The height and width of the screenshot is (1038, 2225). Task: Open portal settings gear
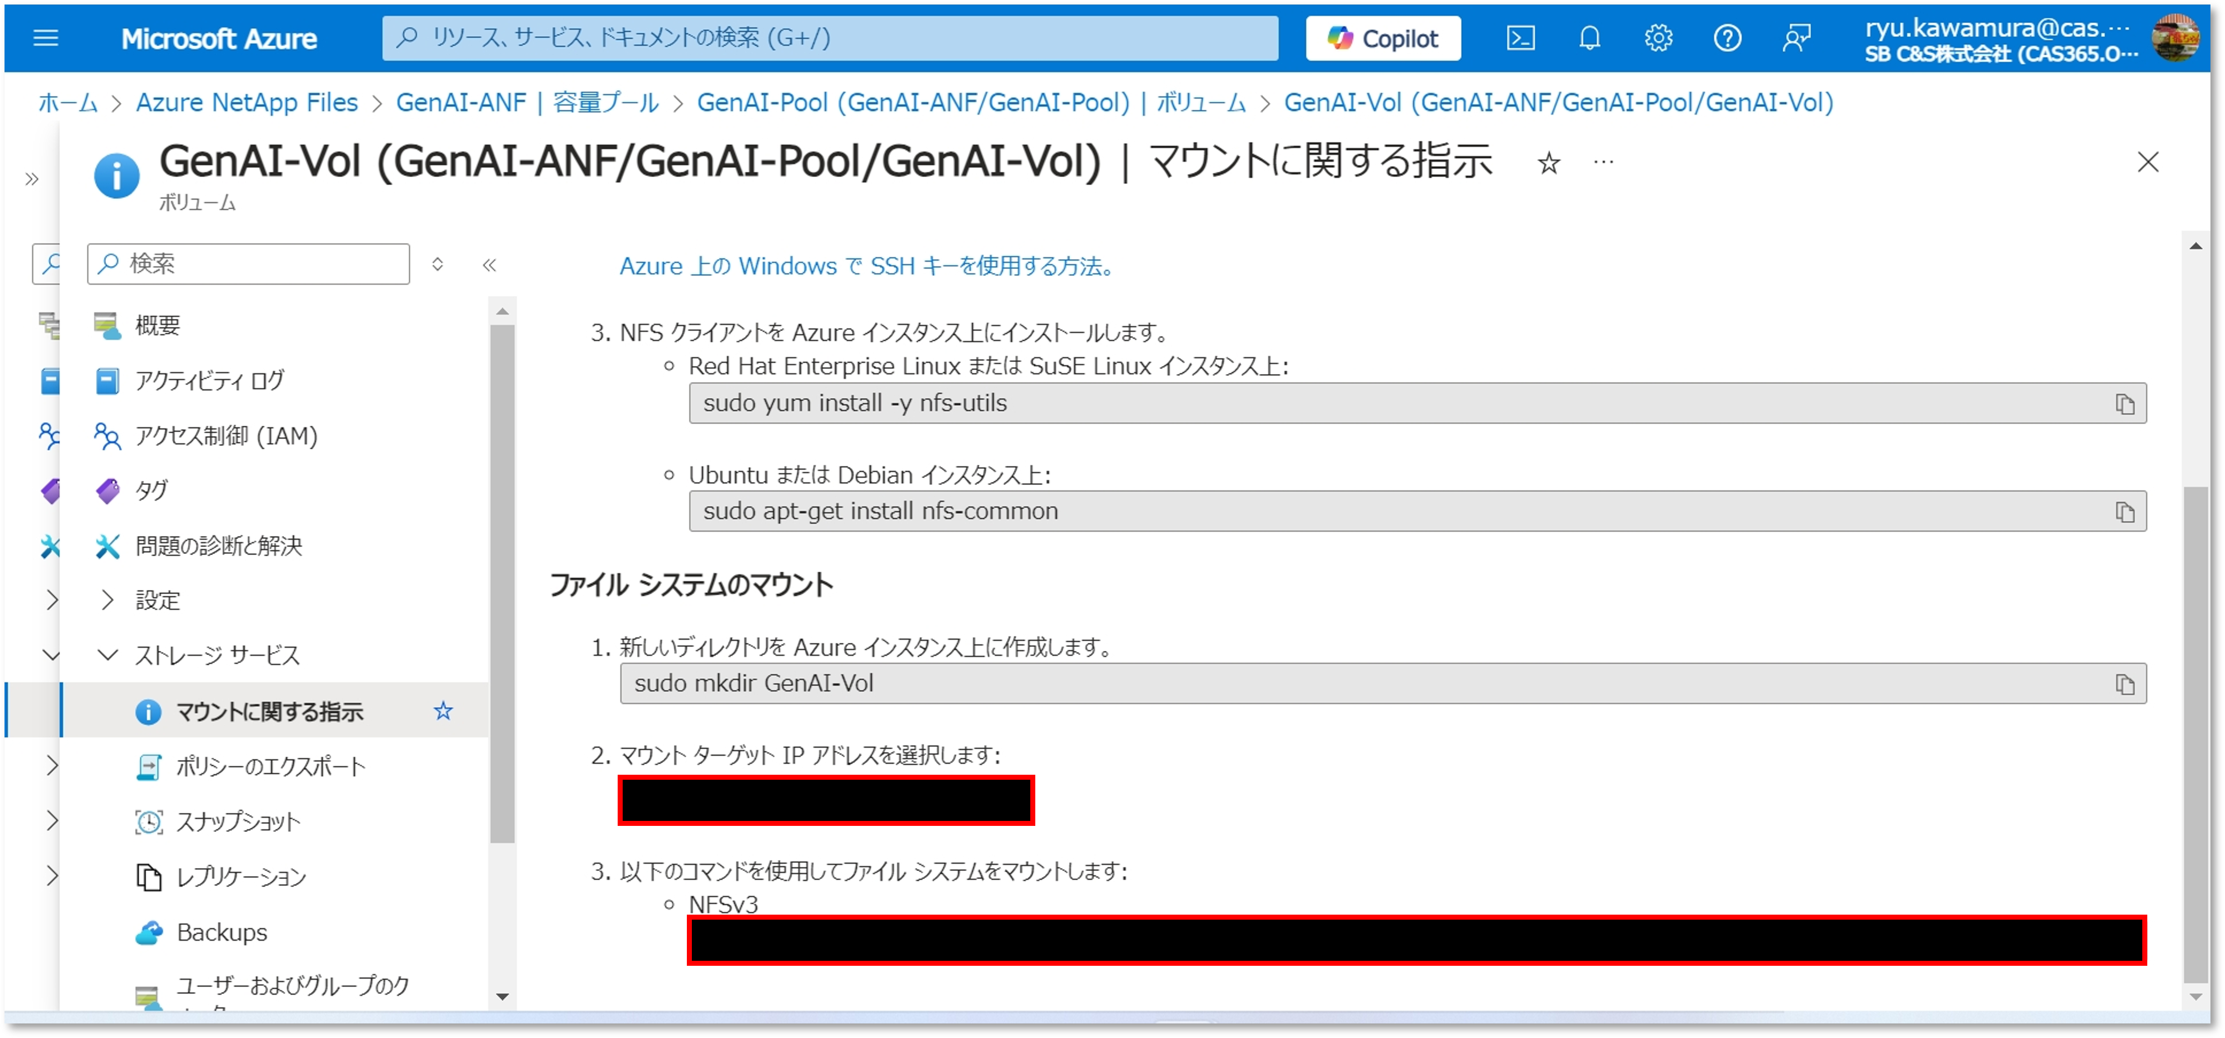(x=1658, y=38)
